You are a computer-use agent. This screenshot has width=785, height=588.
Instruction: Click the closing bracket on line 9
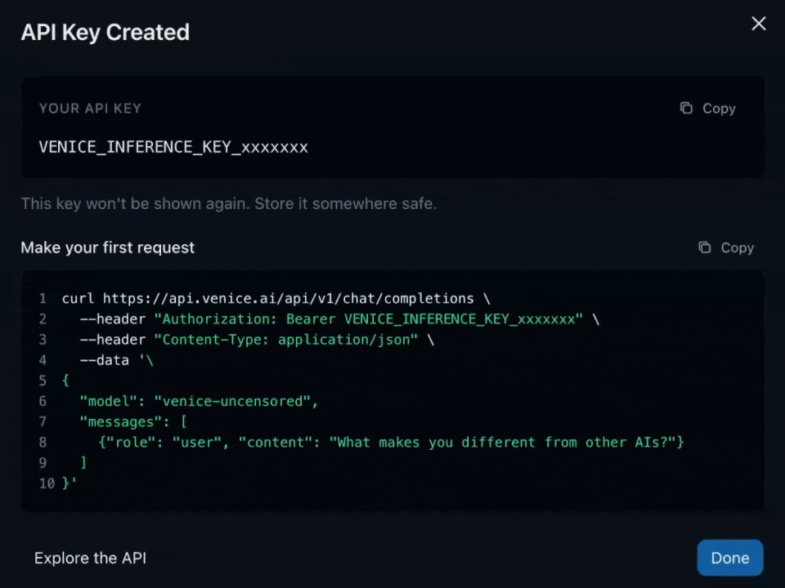tap(83, 462)
